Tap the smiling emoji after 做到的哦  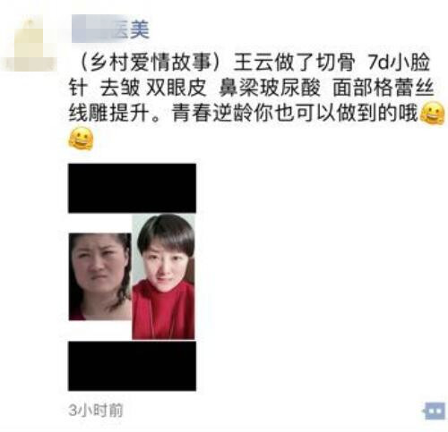[432, 114]
